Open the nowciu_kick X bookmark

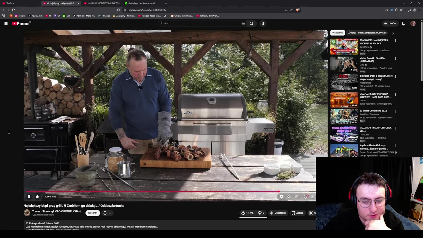click(35, 16)
